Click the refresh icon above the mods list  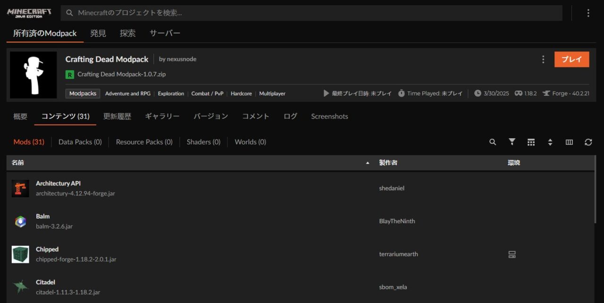(588, 142)
